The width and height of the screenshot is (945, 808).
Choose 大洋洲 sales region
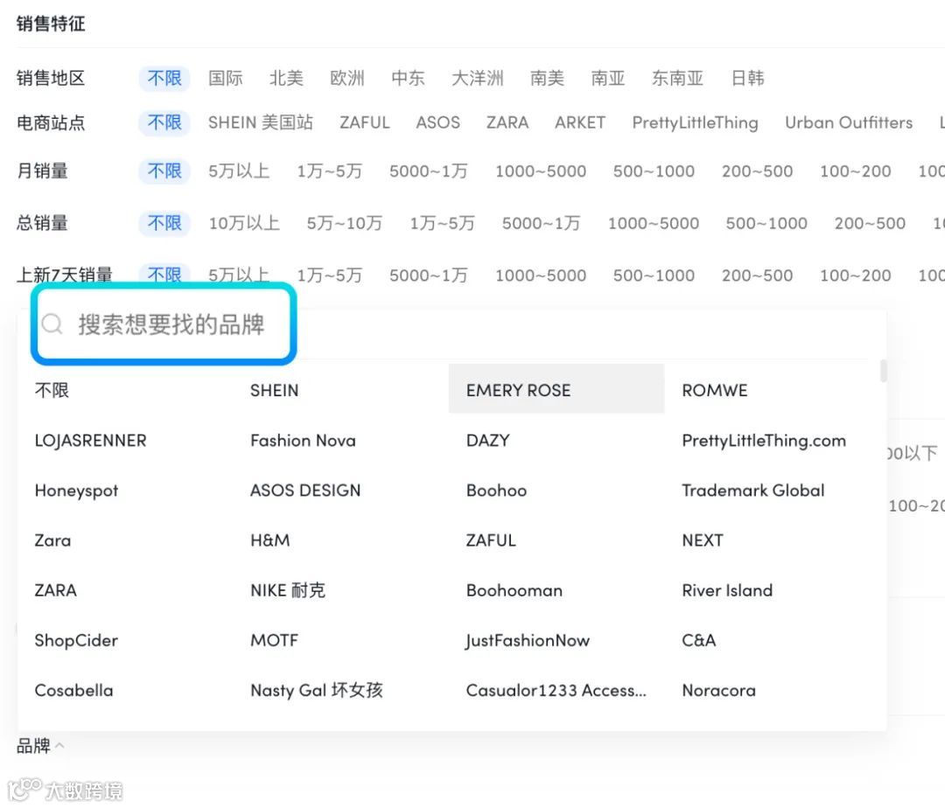click(478, 79)
